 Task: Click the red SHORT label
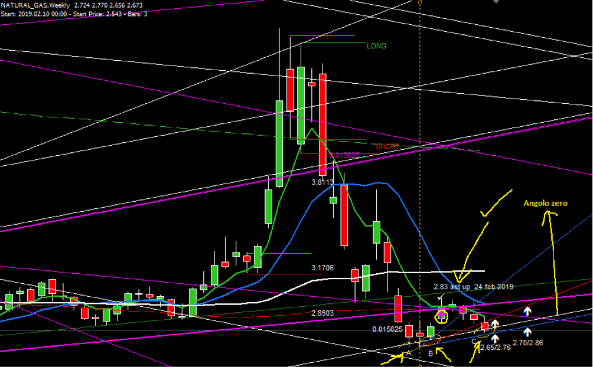coord(387,147)
